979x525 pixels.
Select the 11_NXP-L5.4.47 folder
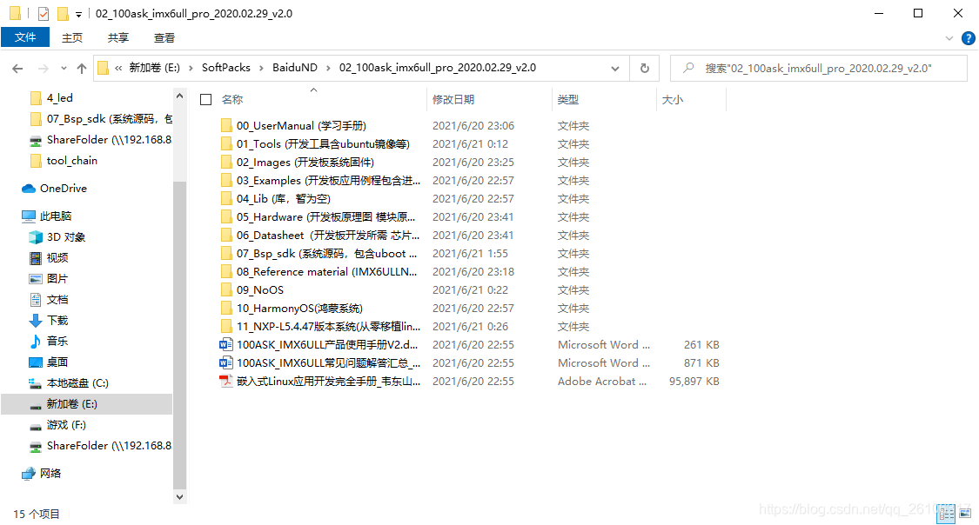pyautogui.click(x=319, y=326)
